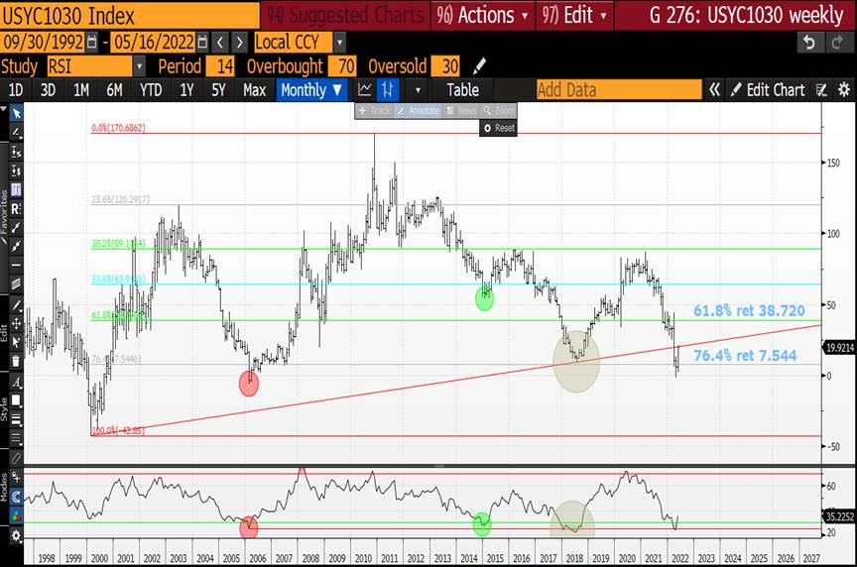Image resolution: width=857 pixels, height=567 pixels.
Task: Collapse panel with double chevron icon
Action: point(714,89)
